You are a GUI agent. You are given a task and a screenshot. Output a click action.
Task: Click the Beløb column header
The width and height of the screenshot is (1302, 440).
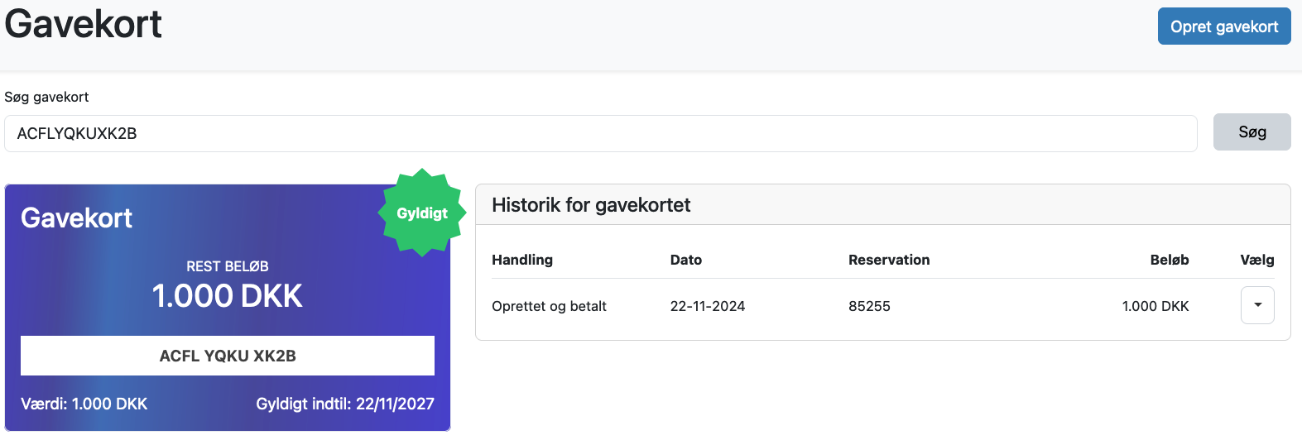coord(1169,260)
